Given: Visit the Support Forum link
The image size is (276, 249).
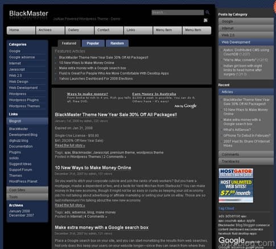Looking at the screenshot, I should click(20, 170).
